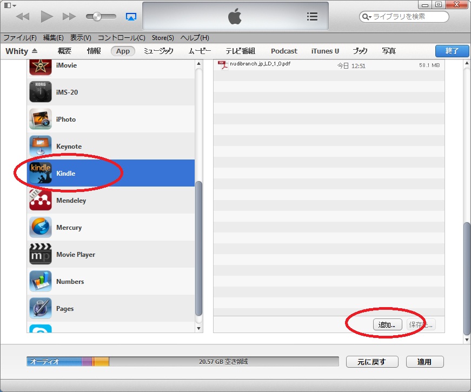Open the ファイル(F) menu

click(x=20, y=37)
